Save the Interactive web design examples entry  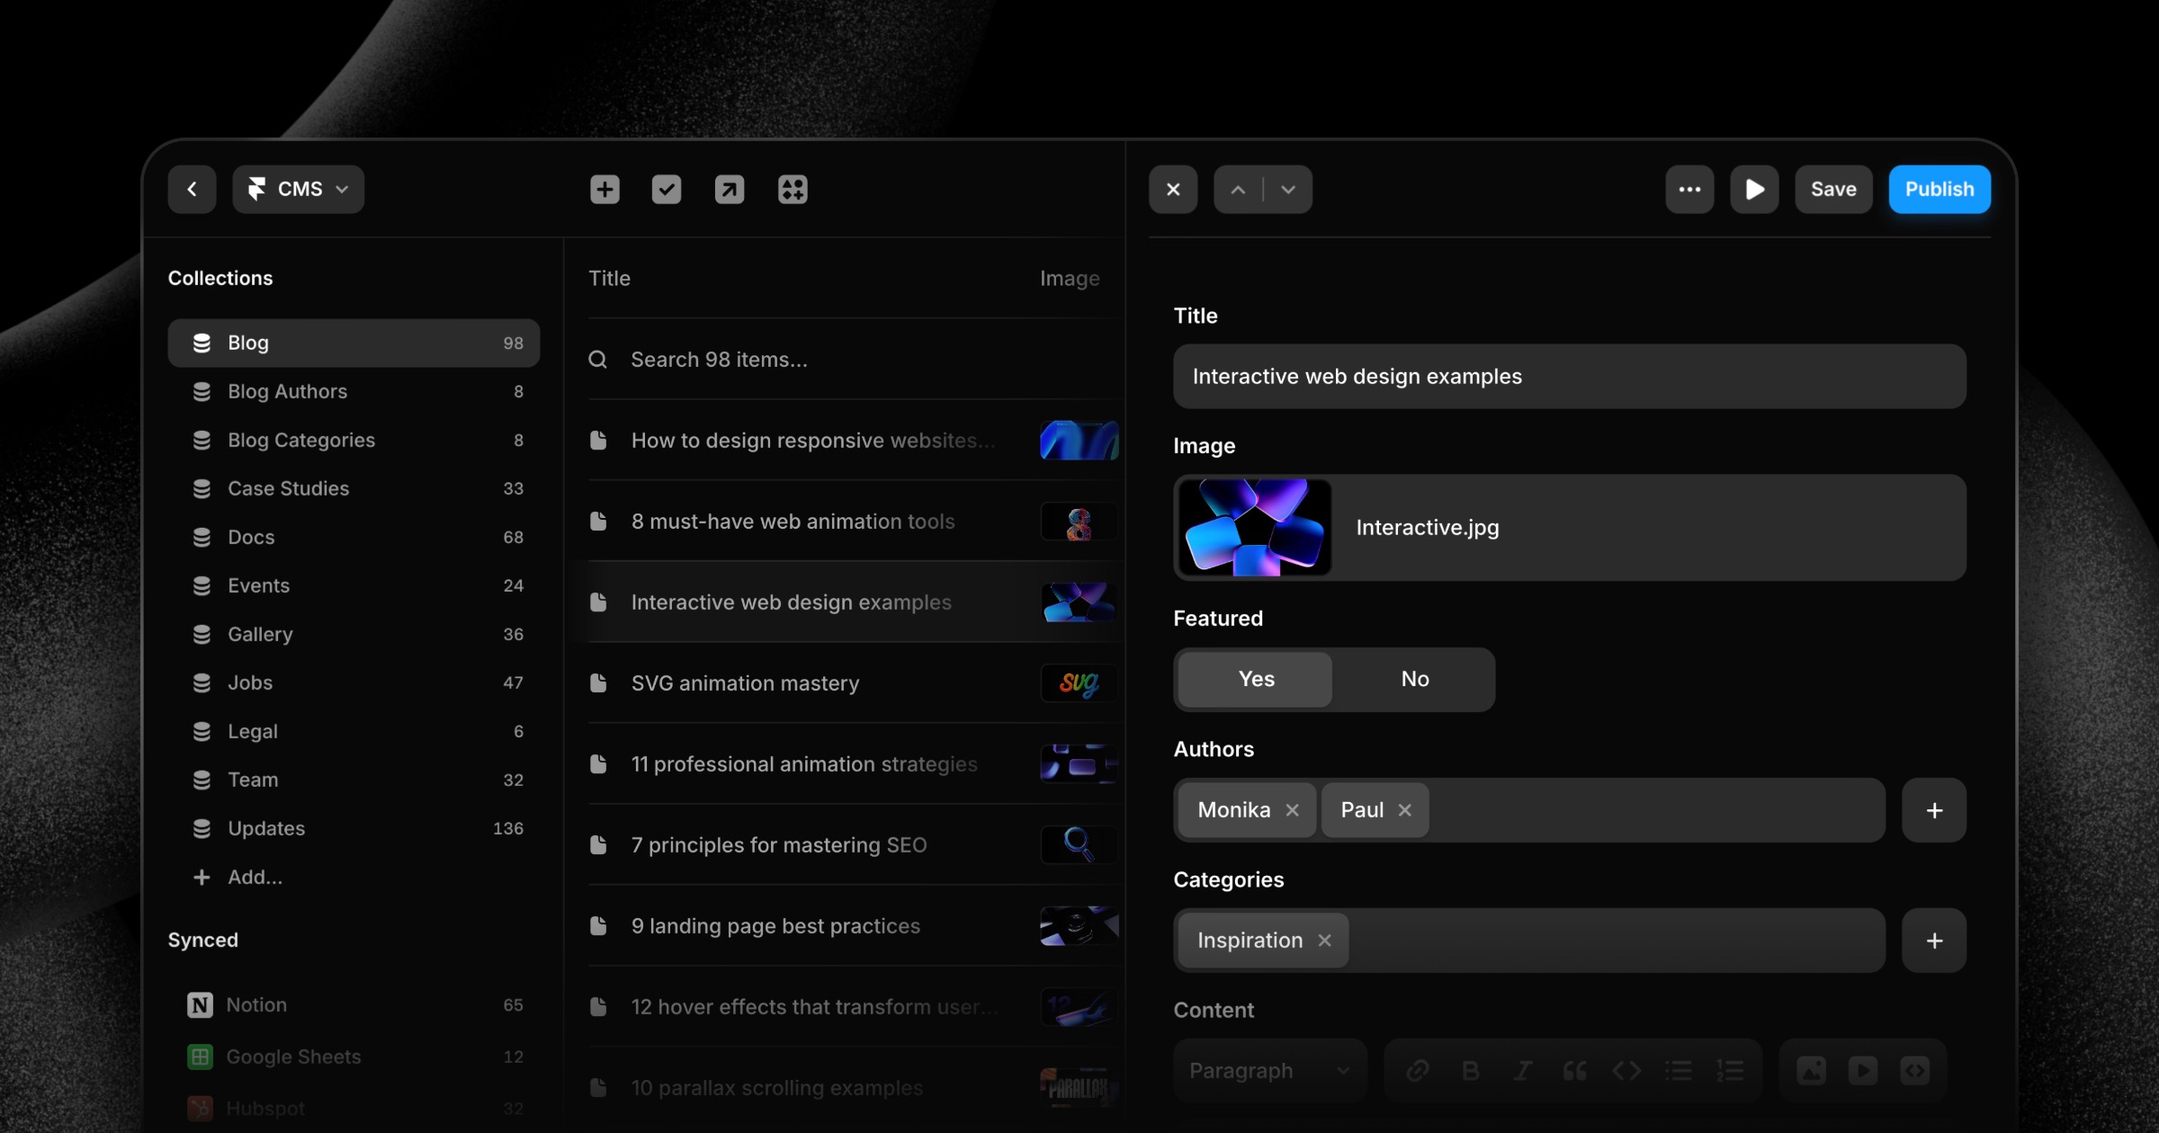(x=1833, y=189)
